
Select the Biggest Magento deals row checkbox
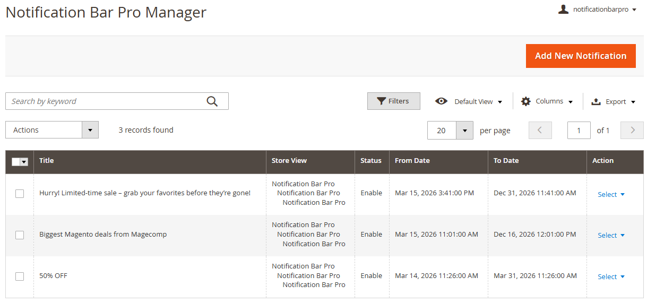[20, 235]
